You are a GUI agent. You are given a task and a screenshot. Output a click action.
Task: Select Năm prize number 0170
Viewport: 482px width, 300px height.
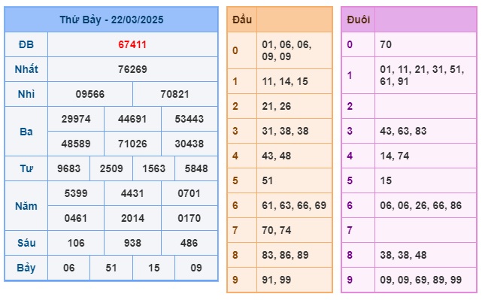[x=189, y=218]
